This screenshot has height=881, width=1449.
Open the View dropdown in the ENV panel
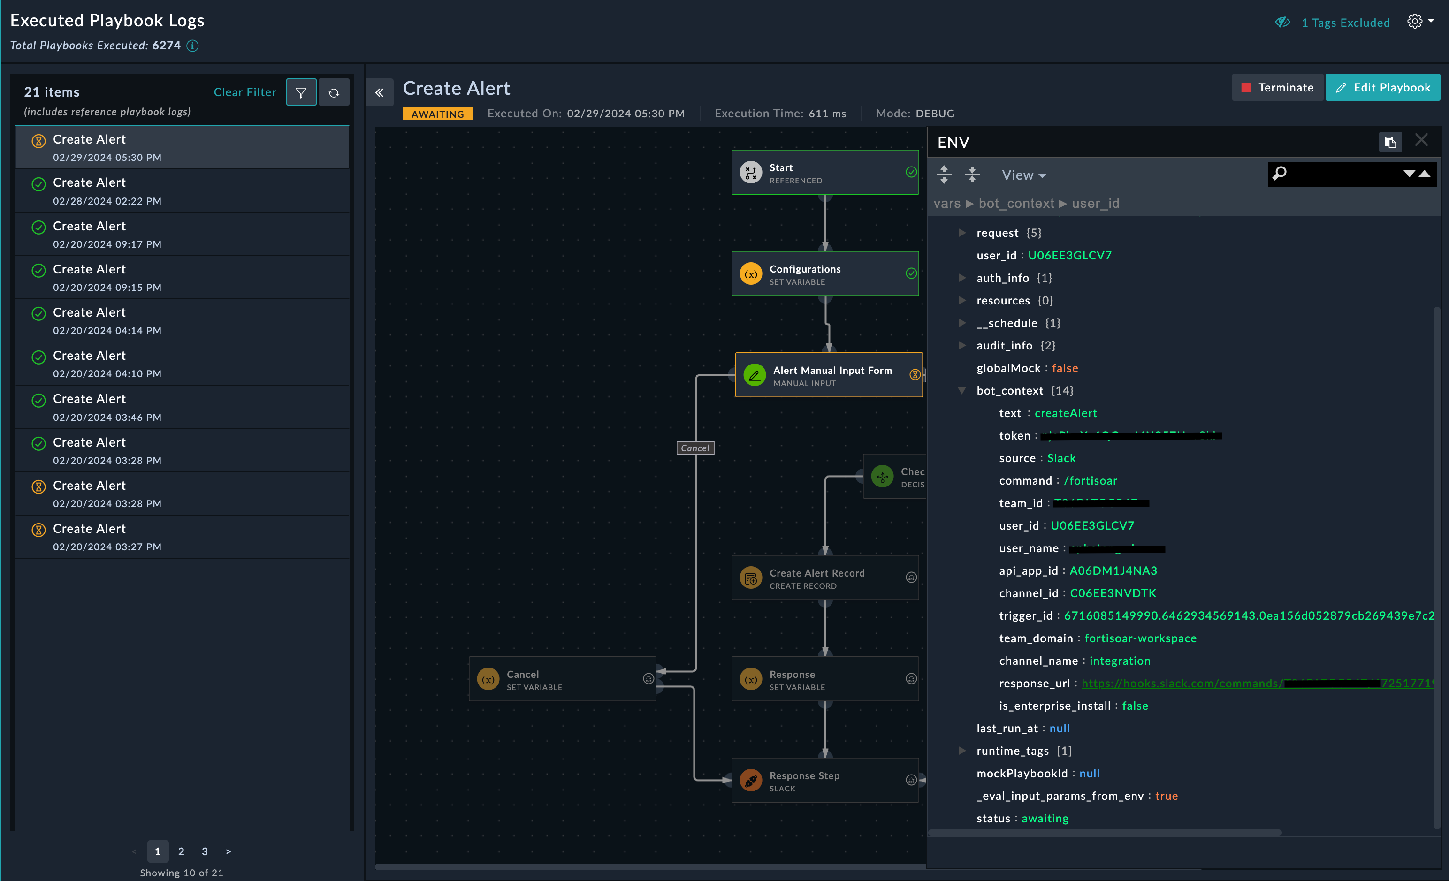(1023, 175)
